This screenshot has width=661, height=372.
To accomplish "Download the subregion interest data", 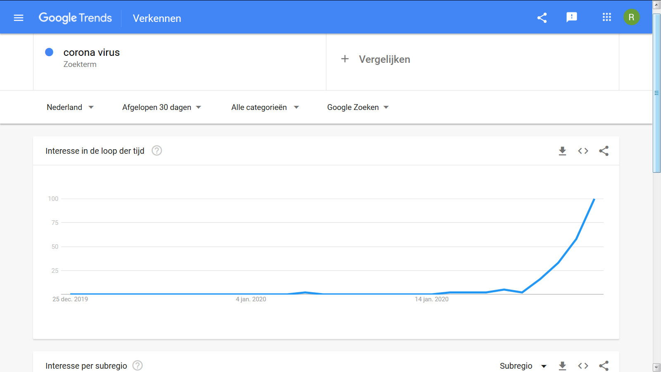I will 562,366.
